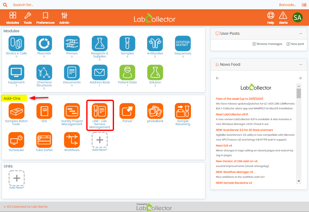The height and width of the screenshot is (212, 309).
Task: Open ScanServer 5.0 news item
Action: point(244,130)
